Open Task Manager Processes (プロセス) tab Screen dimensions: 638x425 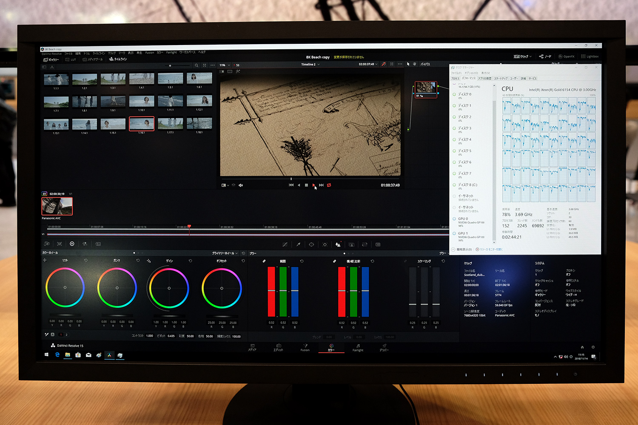tap(455, 79)
